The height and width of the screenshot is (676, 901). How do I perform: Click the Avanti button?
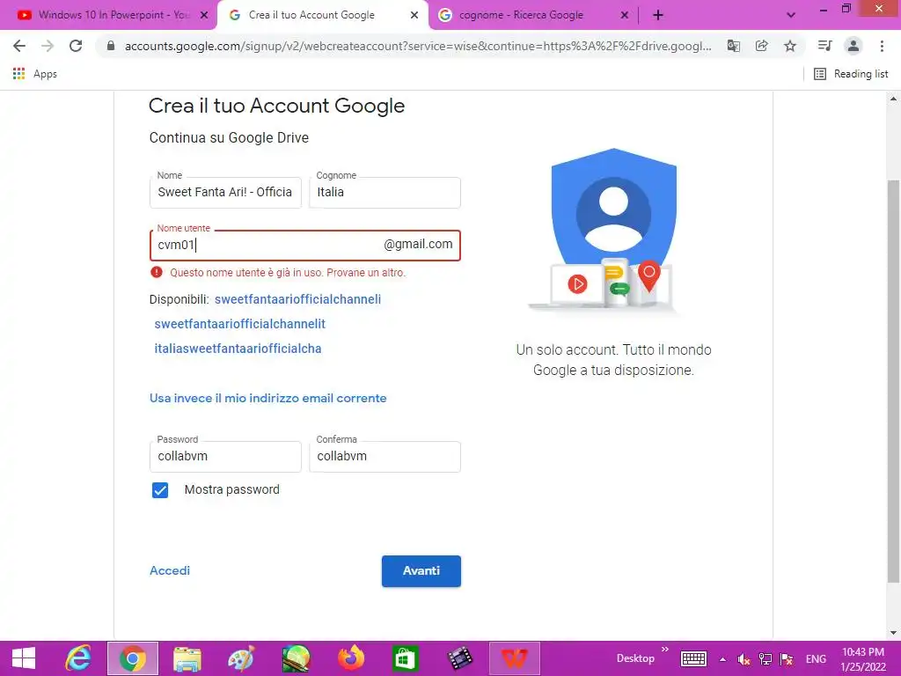click(x=421, y=570)
